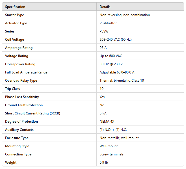The image size is (186, 169).
Task: Select the Starter Type row label
Action: [x=14, y=15]
